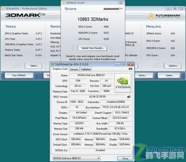Screen dimensions: 186x162
Task: Click the GPU-Z title bar app icon
Action: 52,64
